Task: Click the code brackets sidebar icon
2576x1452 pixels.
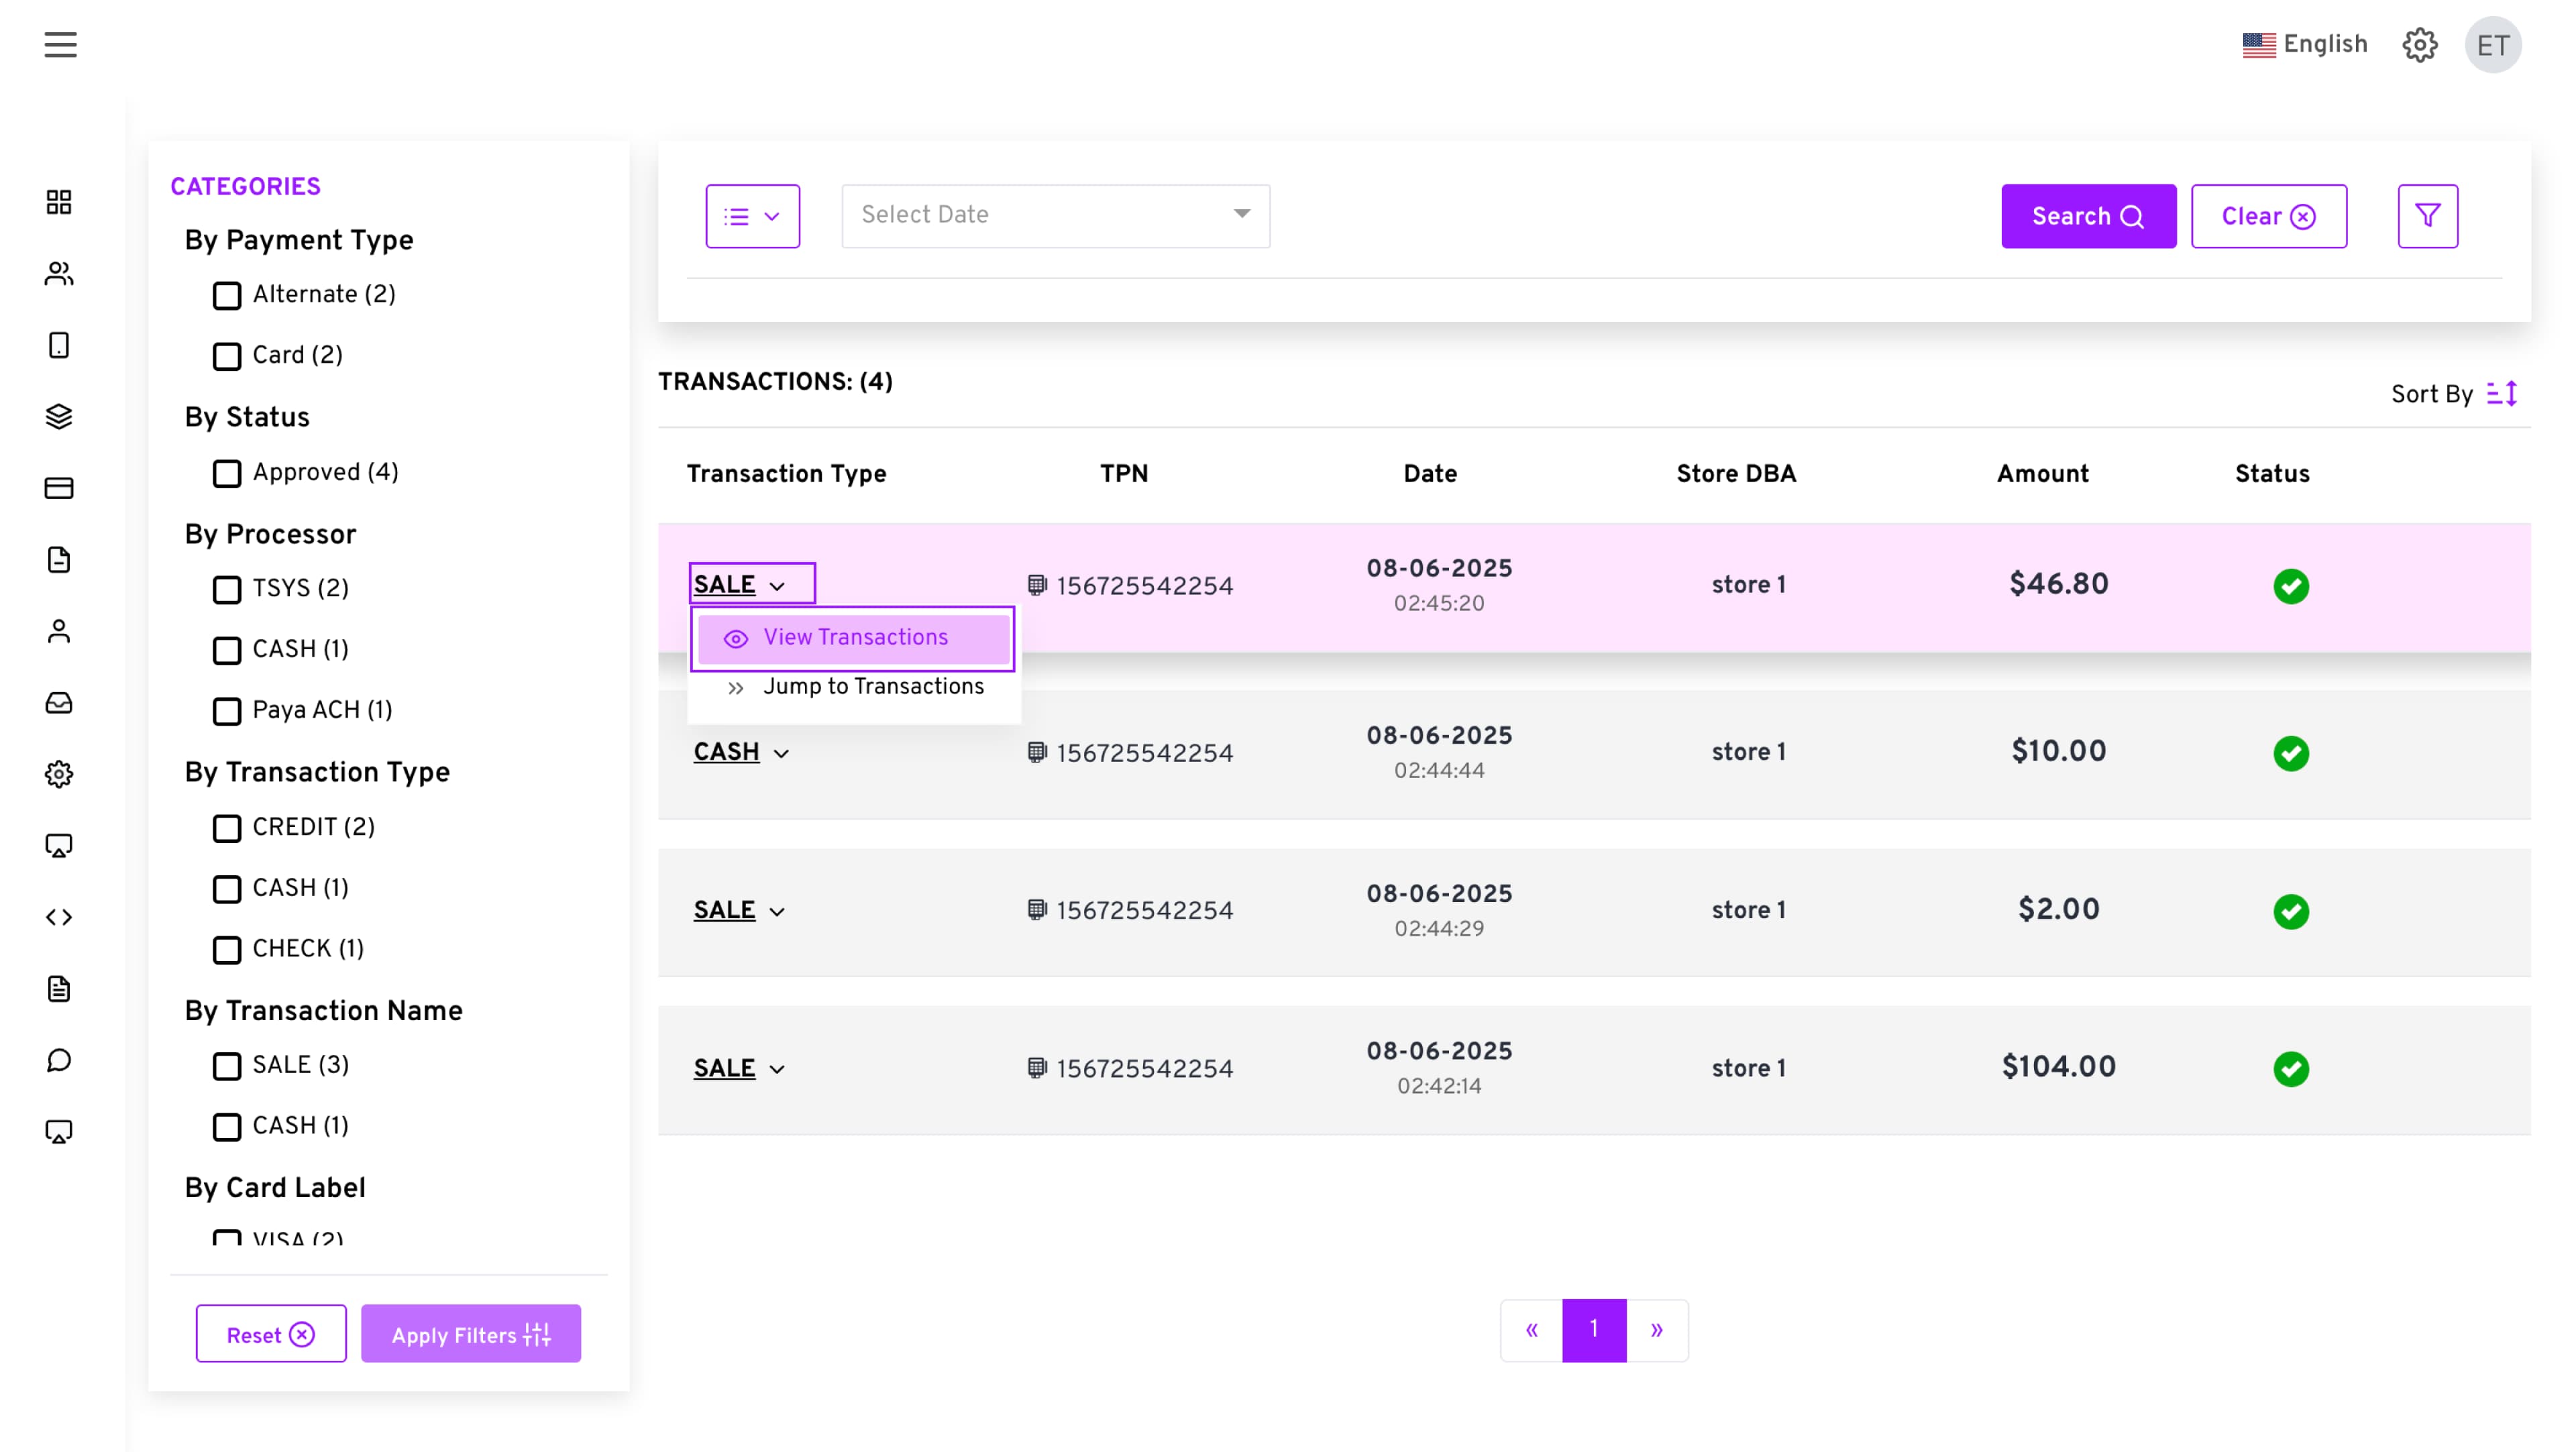Action: 59,917
